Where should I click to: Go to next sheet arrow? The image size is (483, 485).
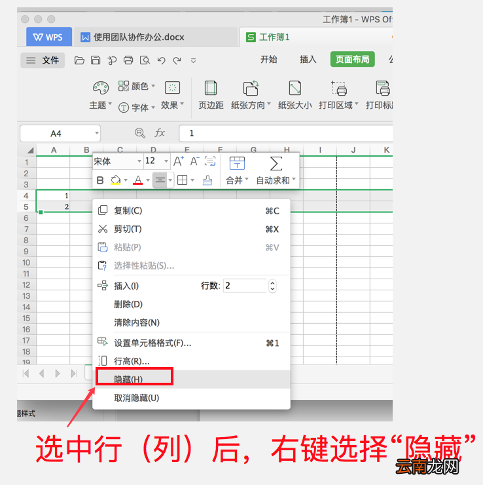(58, 374)
